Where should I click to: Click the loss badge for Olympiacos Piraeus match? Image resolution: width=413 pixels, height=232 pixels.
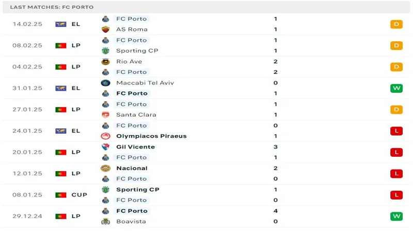pyautogui.click(x=396, y=131)
